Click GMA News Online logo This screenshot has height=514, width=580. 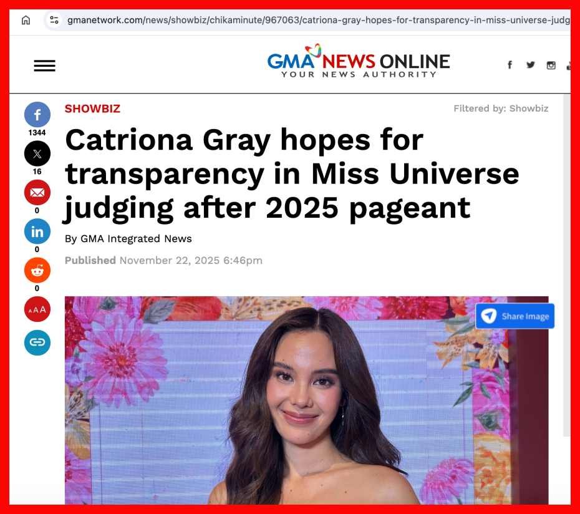pyautogui.click(x=359, y=62)
